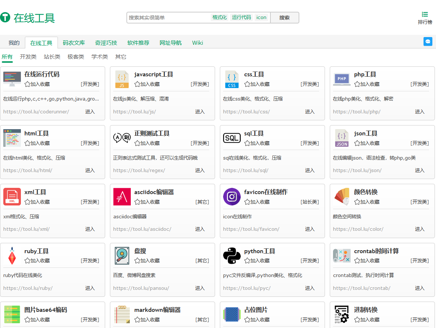Open the 排行榜 ranking list icon
The image size is (436, 328).
tap(425, 14)
